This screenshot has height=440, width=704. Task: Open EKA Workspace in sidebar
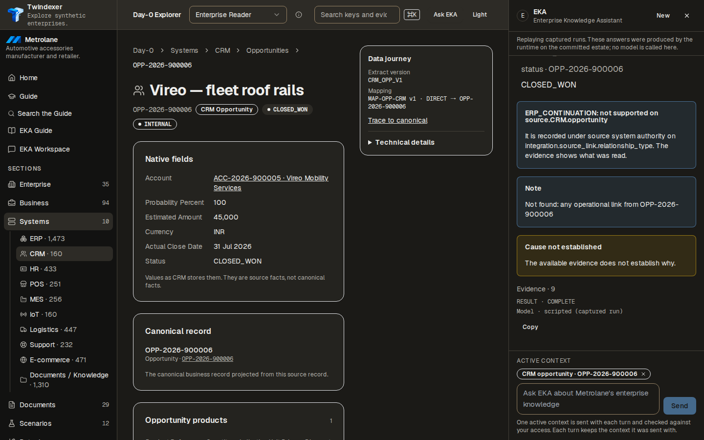tap(58, 149)
